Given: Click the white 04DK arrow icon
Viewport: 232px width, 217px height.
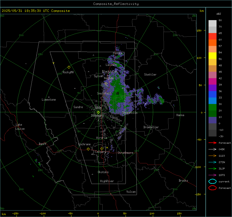Looking at the screenshot, I should [212, 149].
